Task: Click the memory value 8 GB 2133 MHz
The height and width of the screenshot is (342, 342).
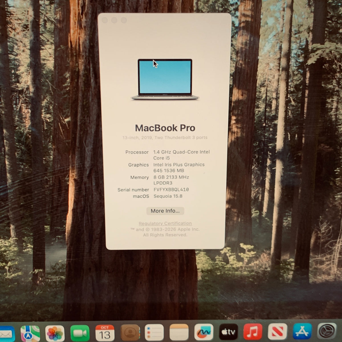Action: point(171,180)
